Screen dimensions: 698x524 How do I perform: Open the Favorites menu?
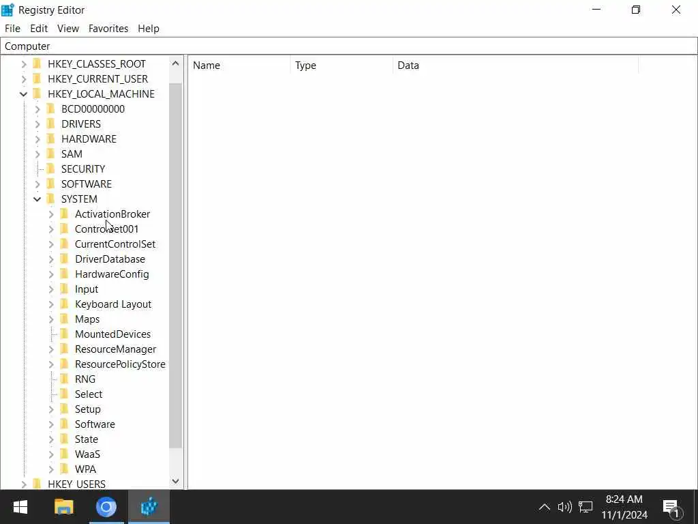tap(108, 29)
